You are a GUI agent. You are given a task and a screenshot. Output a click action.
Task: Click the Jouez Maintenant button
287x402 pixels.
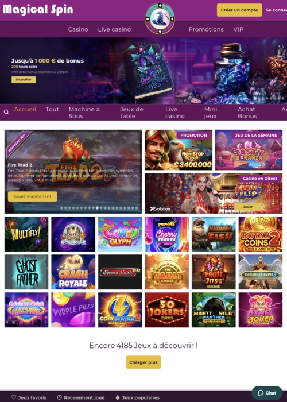[32, 196]
